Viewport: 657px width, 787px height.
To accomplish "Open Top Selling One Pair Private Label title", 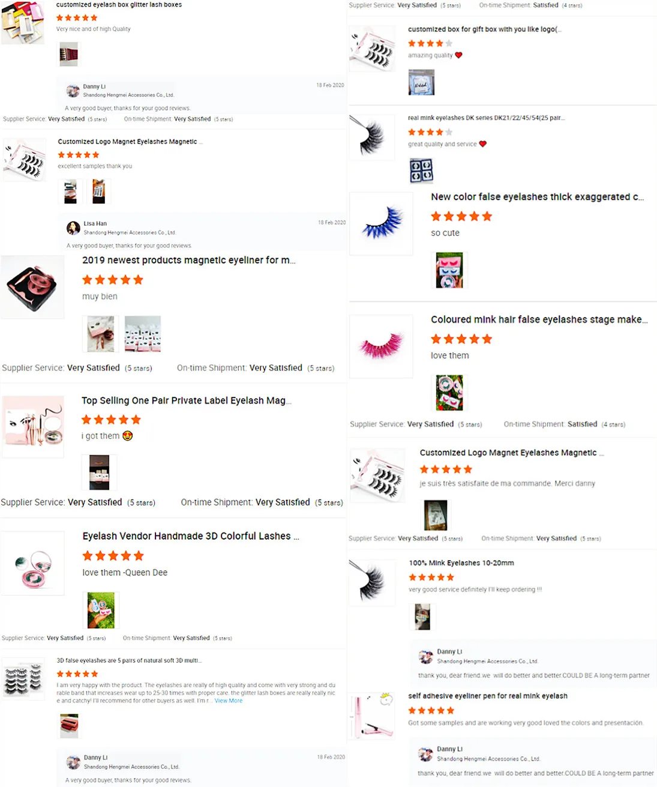I will tap(187, 400).
